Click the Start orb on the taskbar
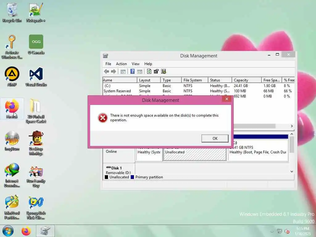The width and height of the screenshot is (316, 237). (x=8, y=231)
